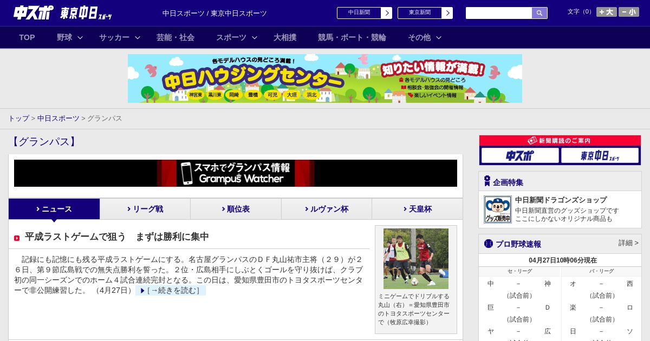
Task: Open 詳細 > link in プロ野球速報
Action: click(x=628, y=243)
